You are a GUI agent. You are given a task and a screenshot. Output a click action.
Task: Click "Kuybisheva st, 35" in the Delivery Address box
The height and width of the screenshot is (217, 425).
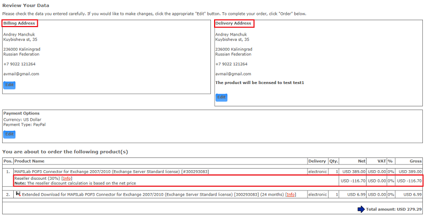(x=232, y=39)
